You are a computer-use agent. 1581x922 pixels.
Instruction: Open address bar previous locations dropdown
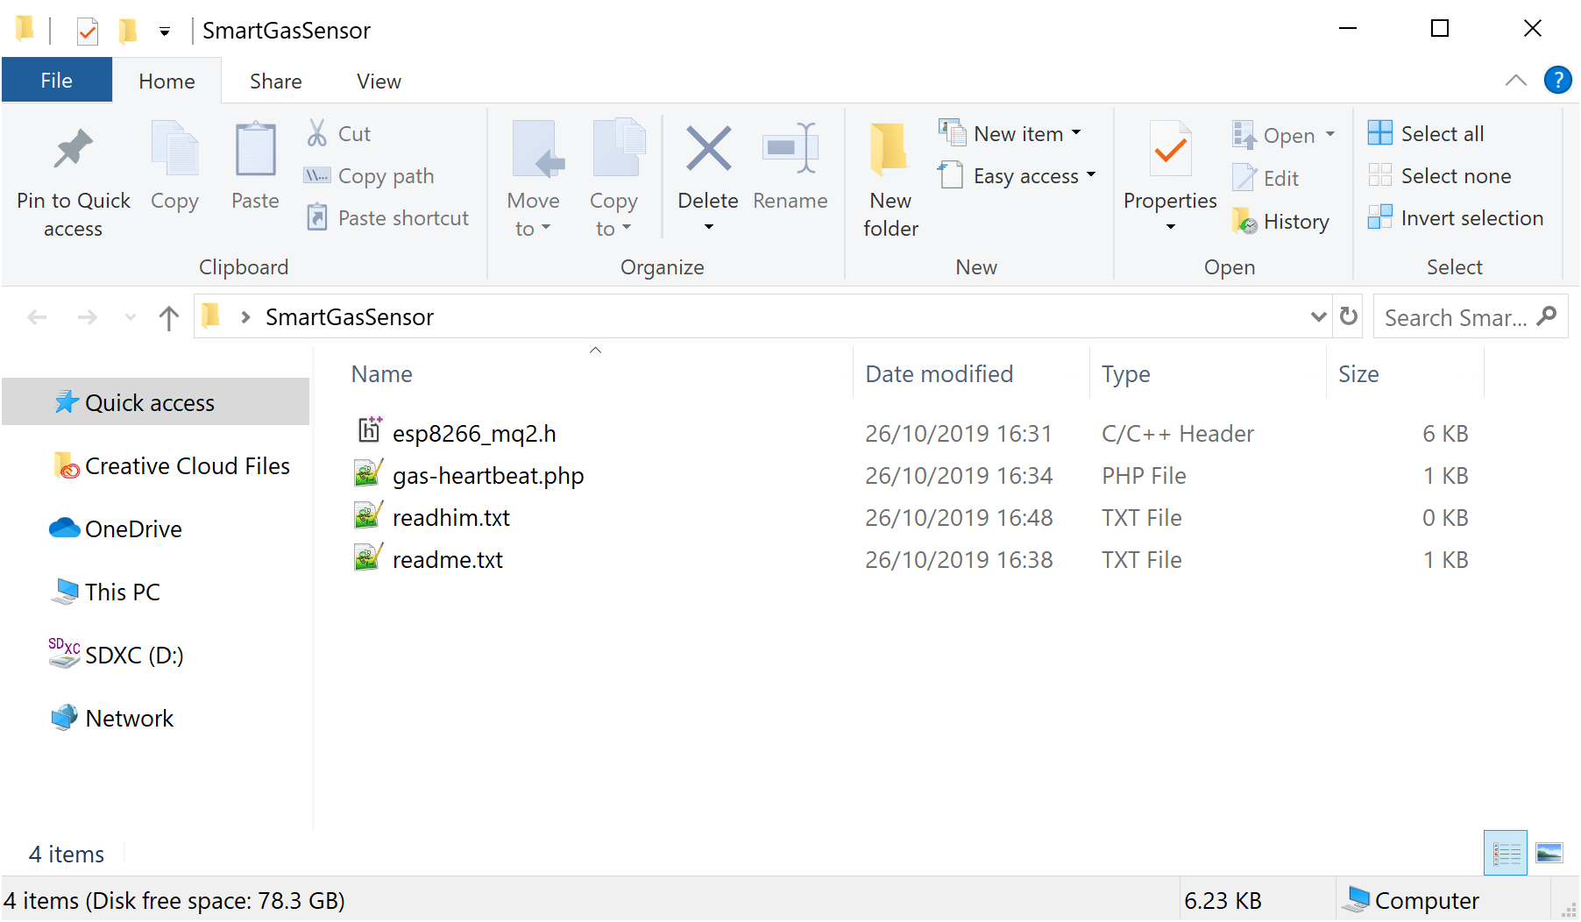1318,316
